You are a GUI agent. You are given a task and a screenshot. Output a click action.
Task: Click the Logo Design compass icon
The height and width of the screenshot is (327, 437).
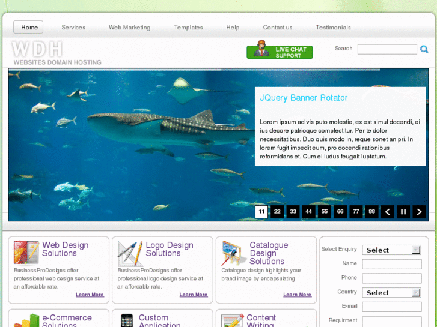[x=130, y=254]
